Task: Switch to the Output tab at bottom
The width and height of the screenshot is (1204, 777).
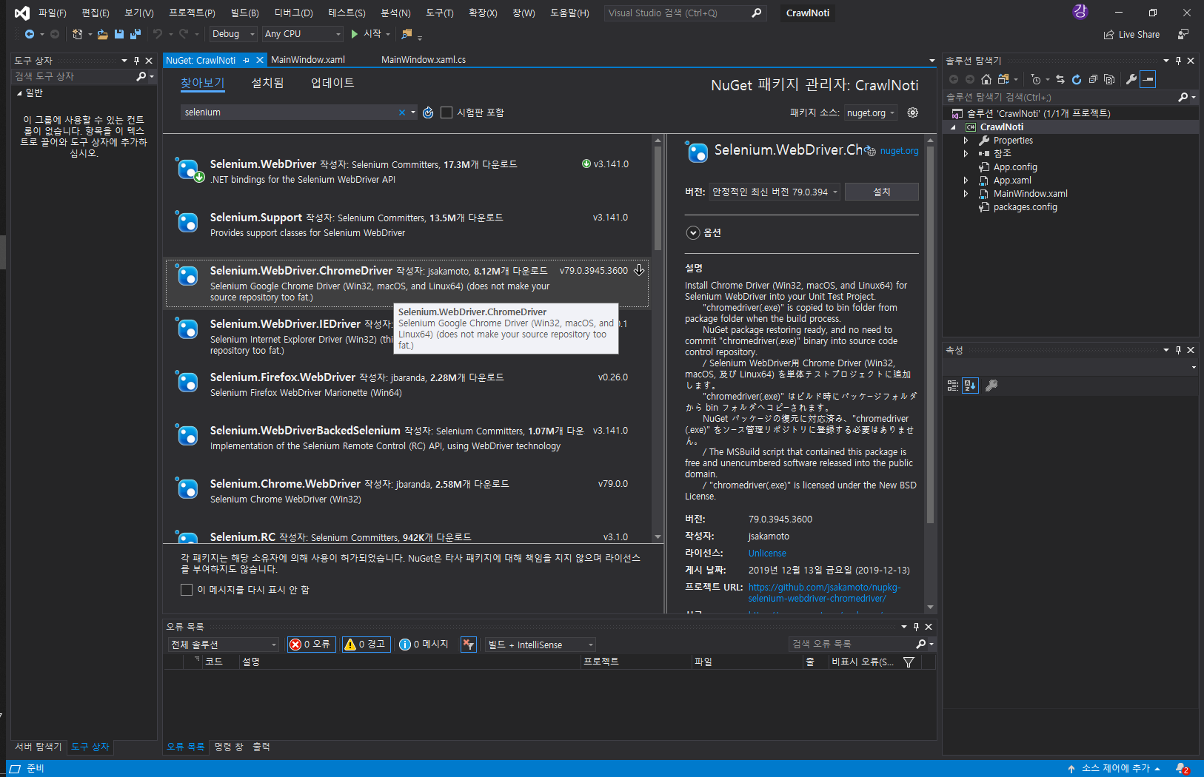Action: pos(261,747)
